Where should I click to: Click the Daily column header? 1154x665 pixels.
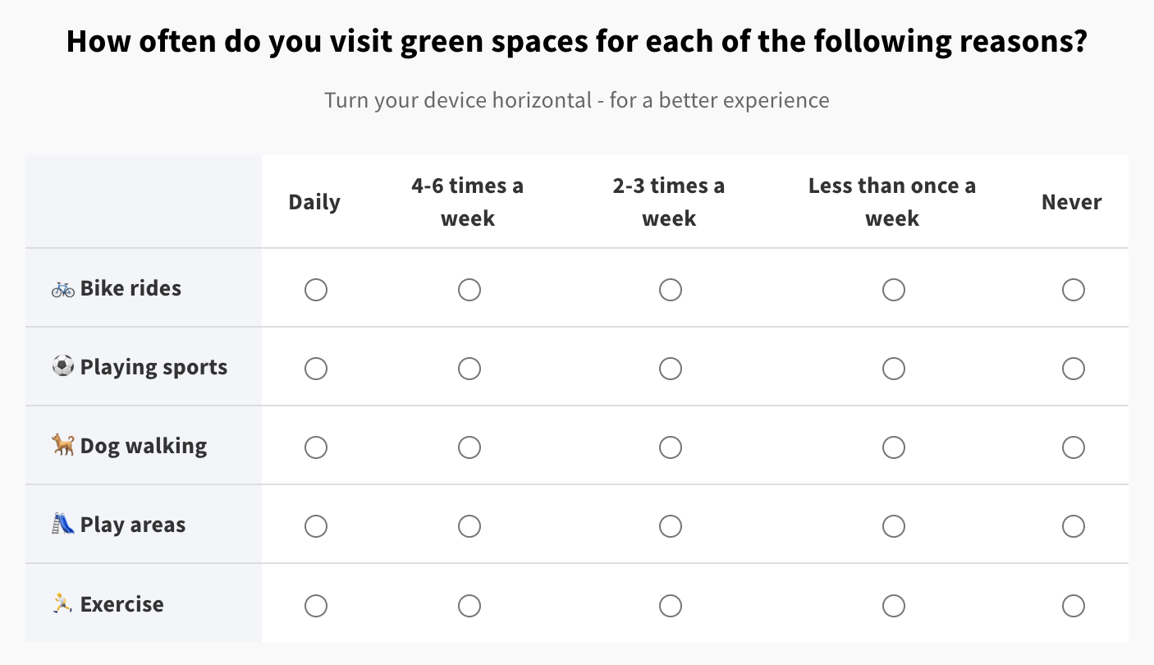point(314,203)
